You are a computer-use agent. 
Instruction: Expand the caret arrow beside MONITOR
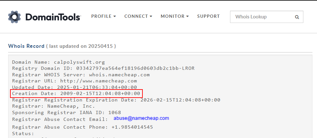(x=188, y=16)
